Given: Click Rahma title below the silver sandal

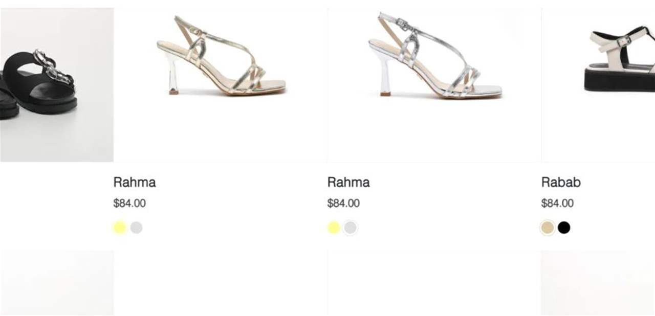Looking at the screenshot, I should 348,183.
